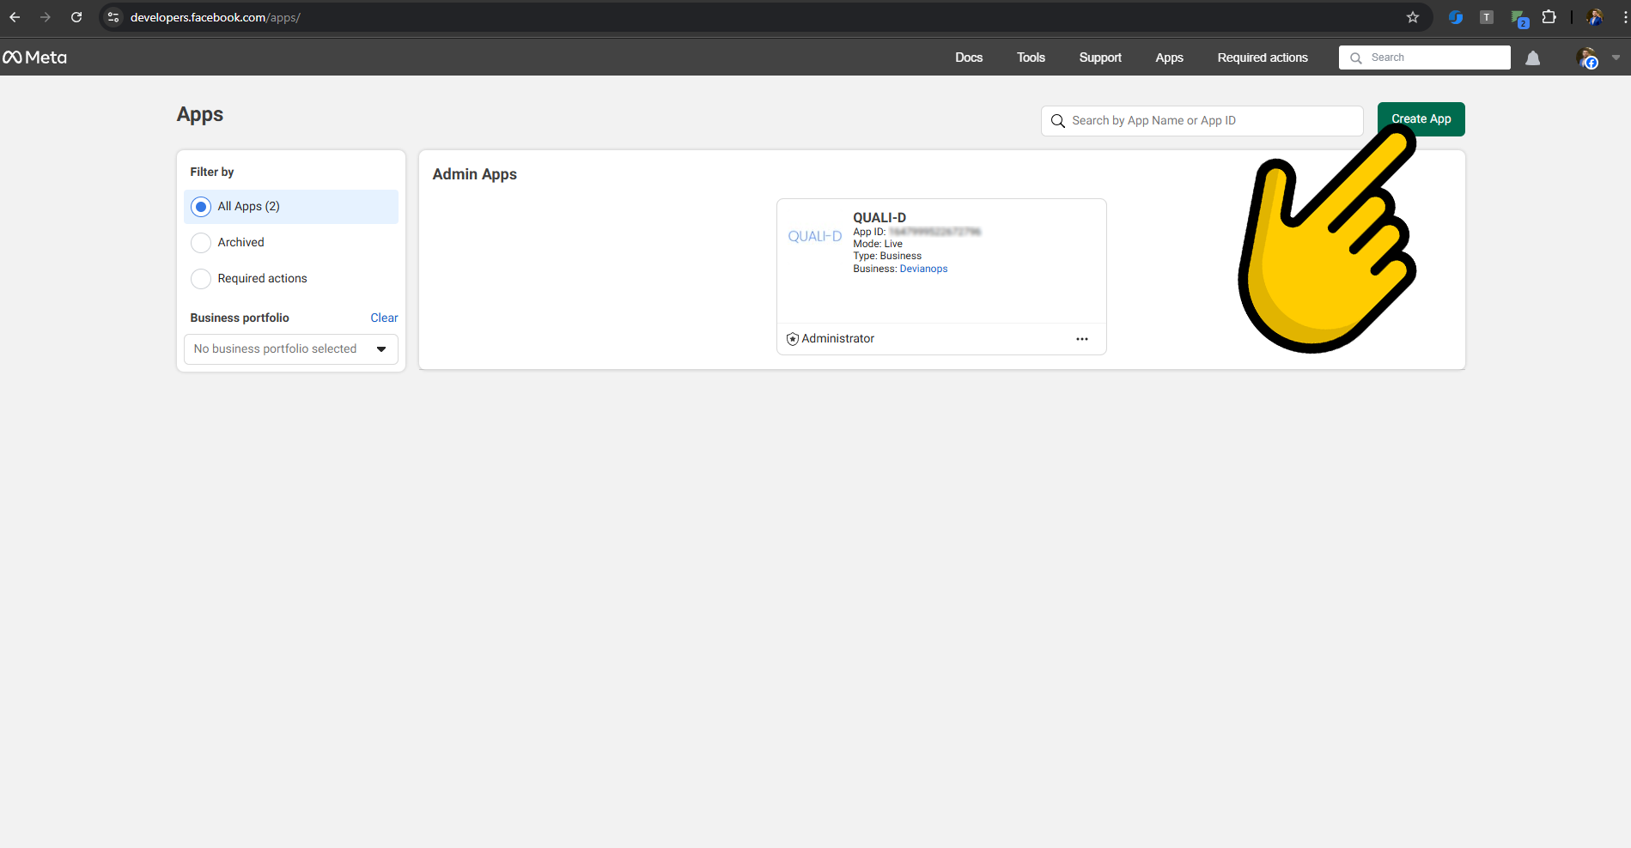1631x848 pixels.
Task: Open the Devianops business link
Action: click(922, 268)
